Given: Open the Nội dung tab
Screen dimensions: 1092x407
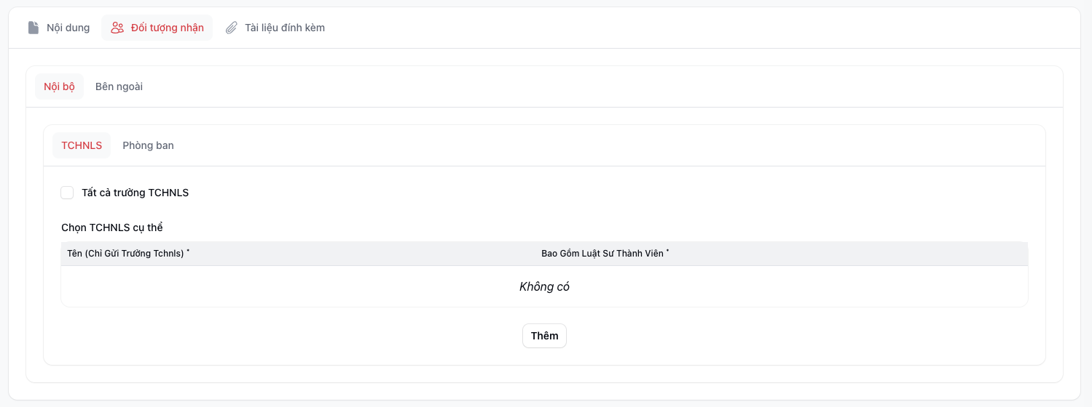Looking at the screenshot, I should tap(68, 28).
